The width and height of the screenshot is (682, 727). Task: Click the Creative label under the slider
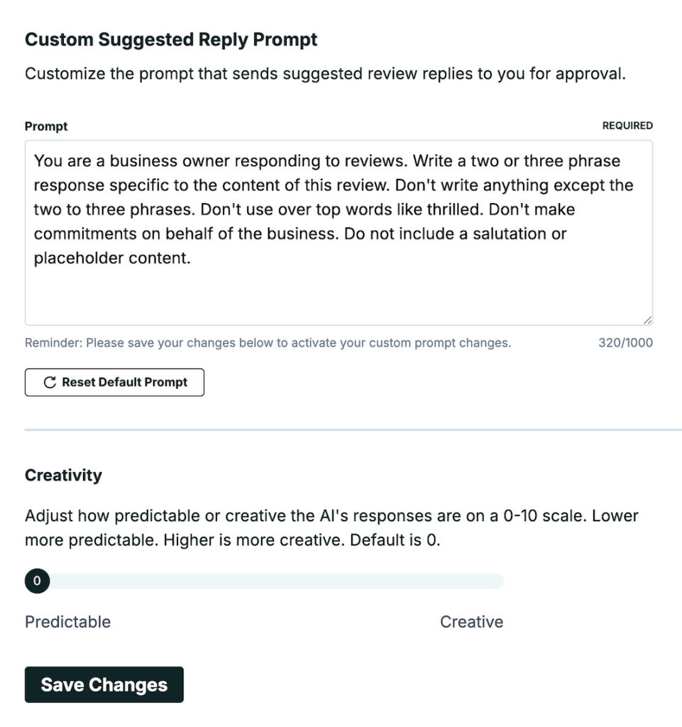click(x=472, y=622)
